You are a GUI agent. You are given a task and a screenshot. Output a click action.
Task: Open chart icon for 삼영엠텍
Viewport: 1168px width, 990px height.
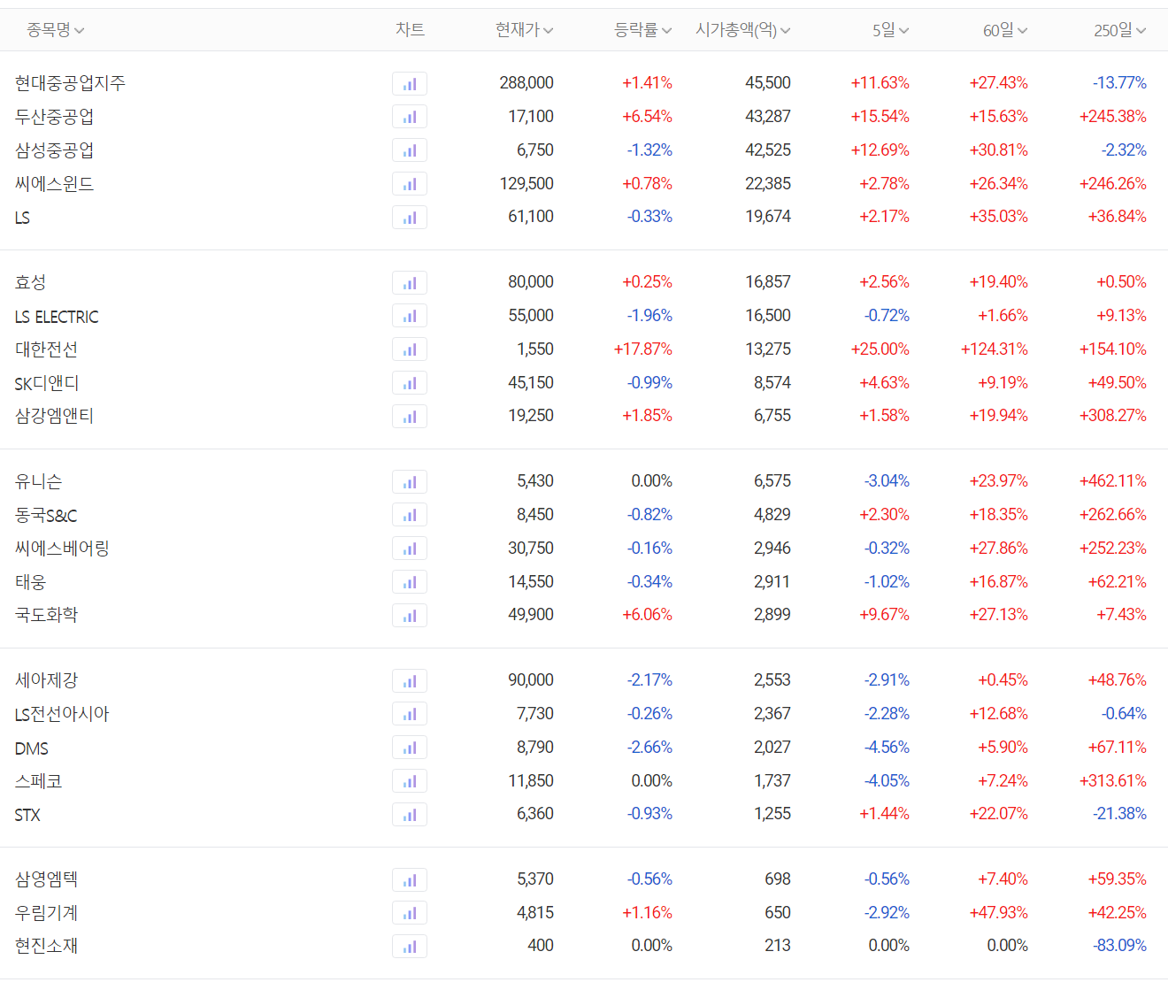(410, 880)
